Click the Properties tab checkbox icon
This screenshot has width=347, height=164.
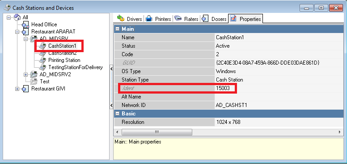pyautogui.click(x=233, y=19)
